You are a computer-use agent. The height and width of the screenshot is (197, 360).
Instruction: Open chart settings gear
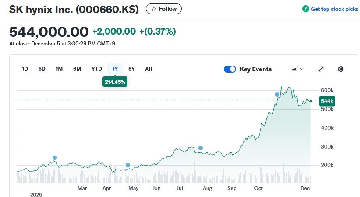(341, 69)
